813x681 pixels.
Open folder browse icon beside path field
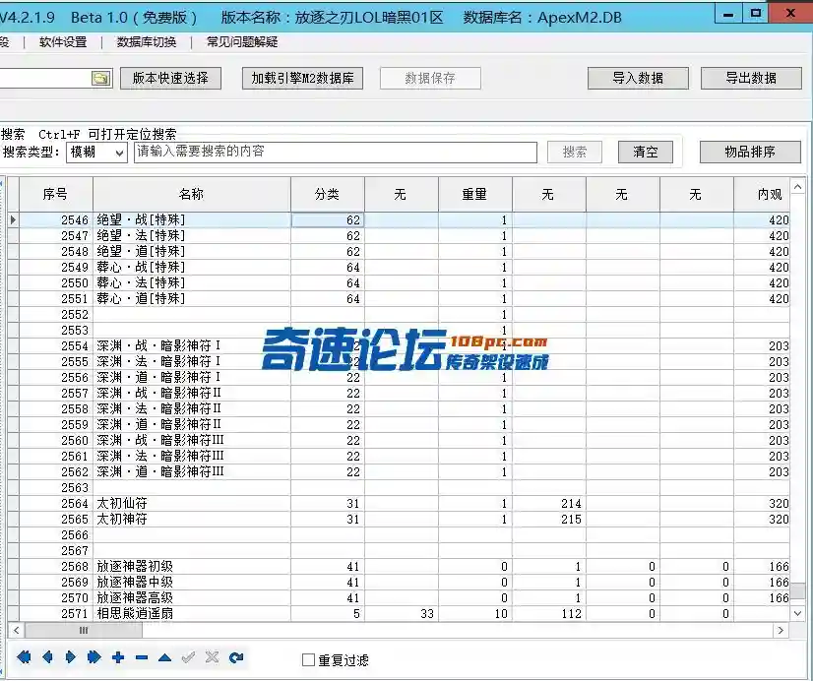pyautogui.click(x=101, y=79)
